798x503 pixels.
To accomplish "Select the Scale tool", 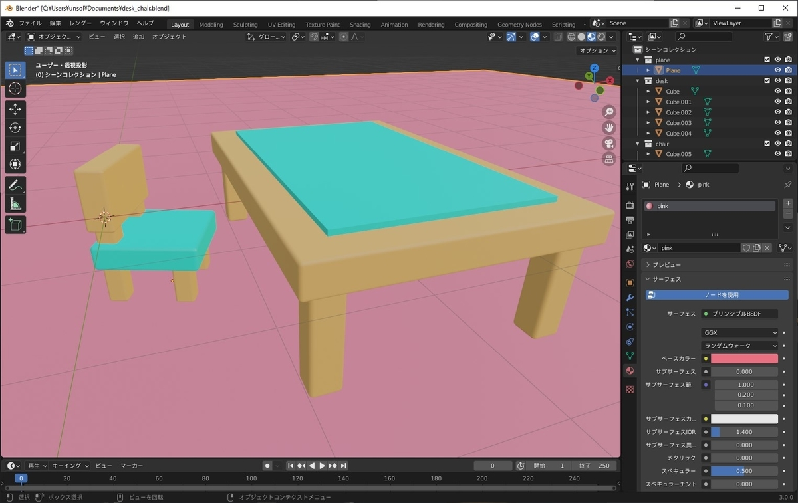I will [15, 146].
